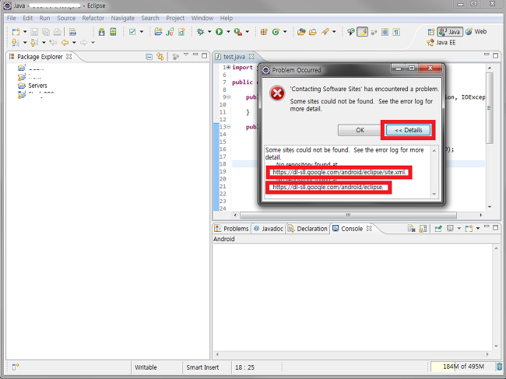506x379 pixels.
Task: Open the Source menu
Action: [66, 18]
